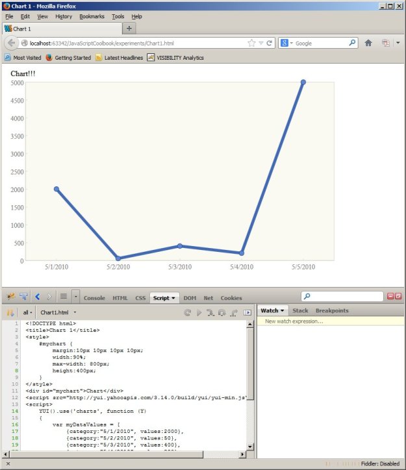The image size is (406, 470).
Task: Go to the Firefox home page
Action: click(368, 43)
